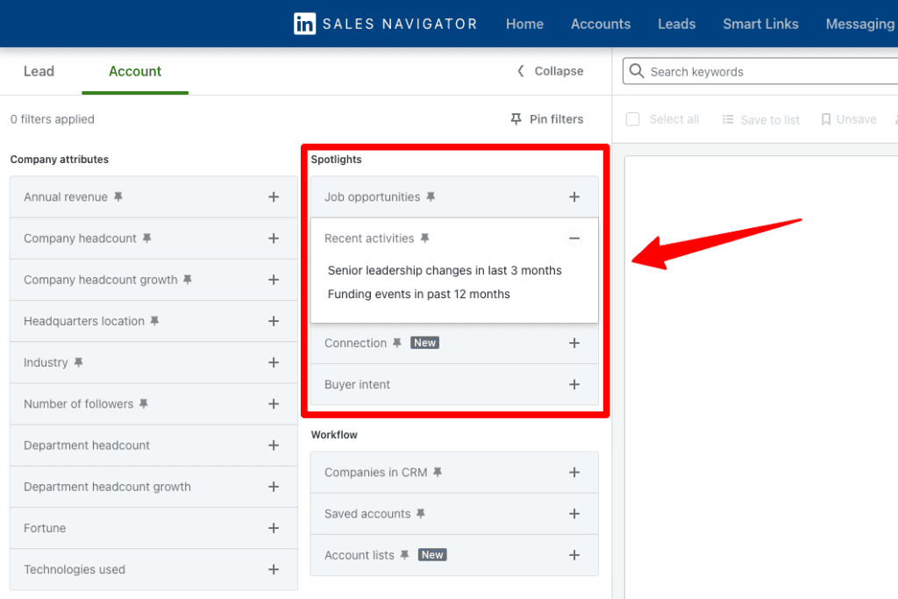Viewport: 898px width, 599px height.
Task: Expand the Buyer intent filter
Action: [574, 384]
